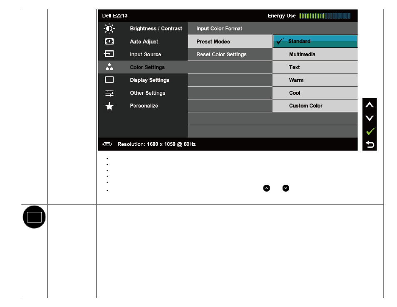This screenshot has height=307, width=397.
Task: Click the Input Source arrow icon
Action: click(x=109, y=54)
